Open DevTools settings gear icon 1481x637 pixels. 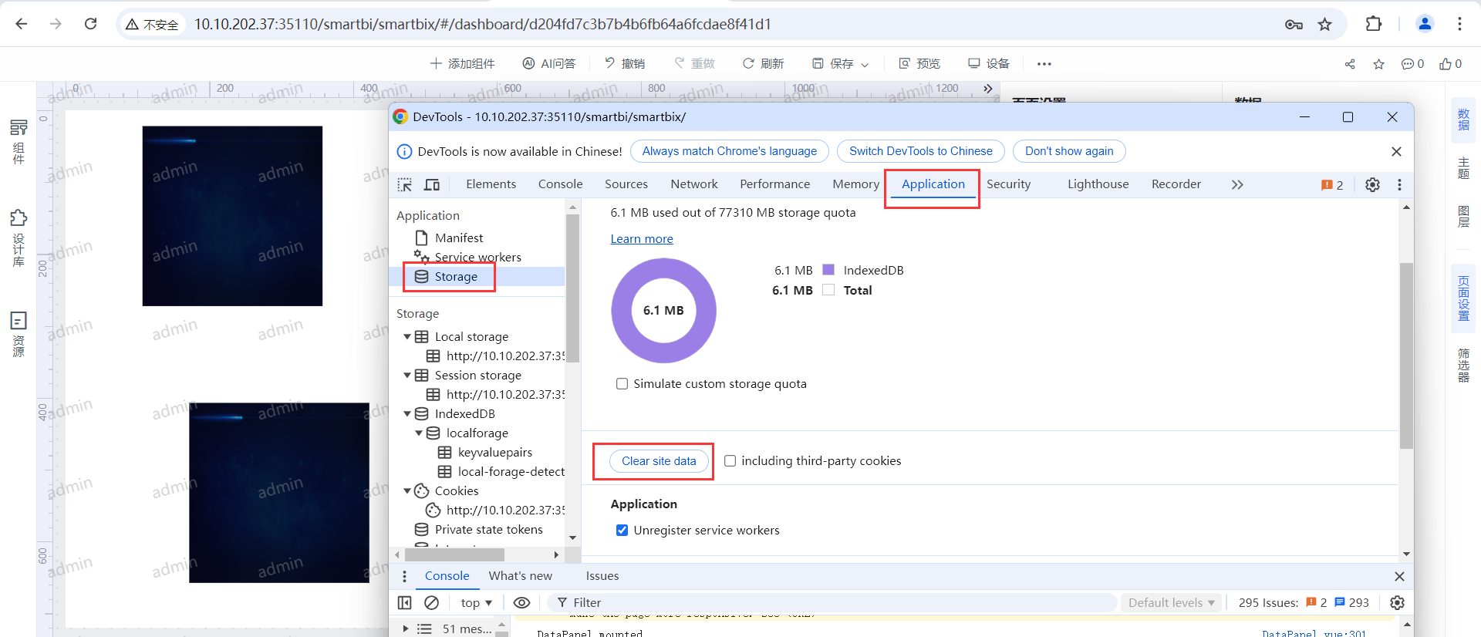coord(1372,184)
